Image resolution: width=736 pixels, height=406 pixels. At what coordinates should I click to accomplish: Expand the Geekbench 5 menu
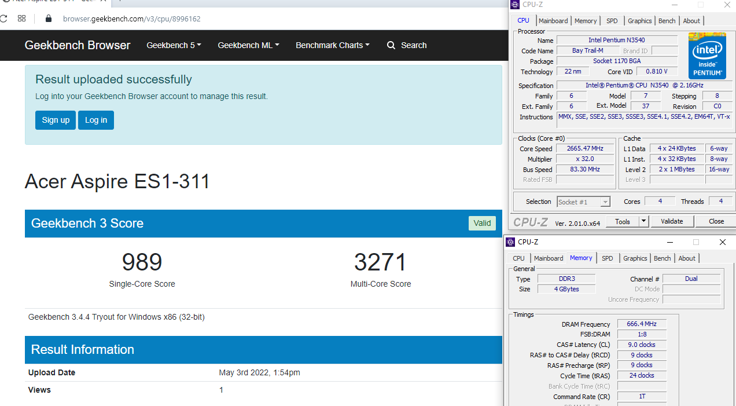point(174,45)
